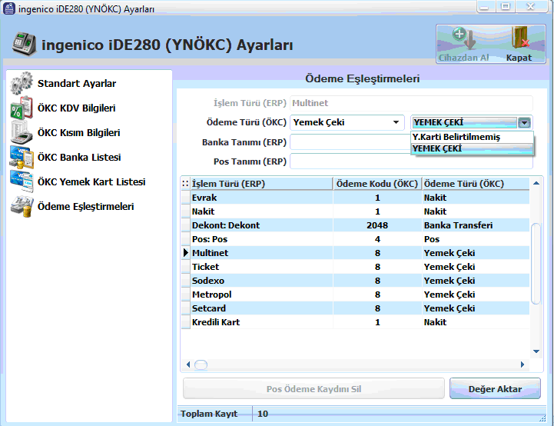The width and height of the screenshot is (554, 426).
Task: Select Y.Karti Belirtilmemiş from dropdown list
Action: [x=473, y=137]
